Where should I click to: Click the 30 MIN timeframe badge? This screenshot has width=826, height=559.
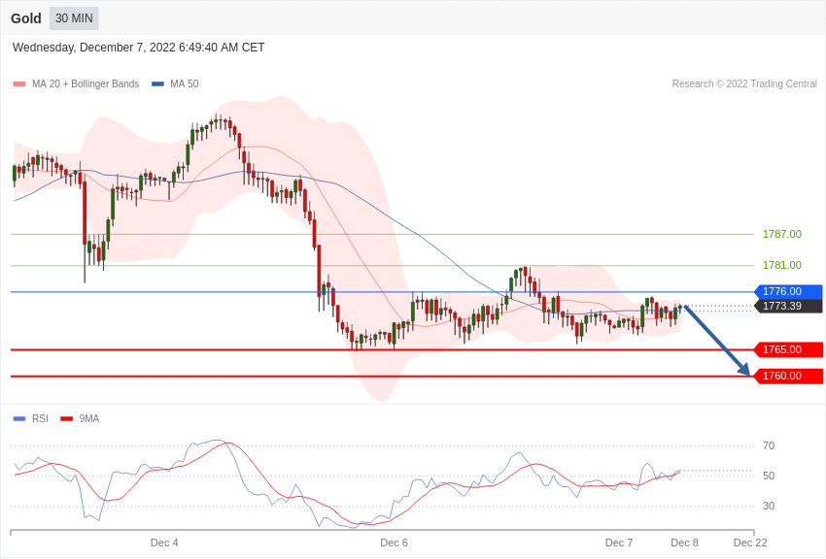pos(74,18)
